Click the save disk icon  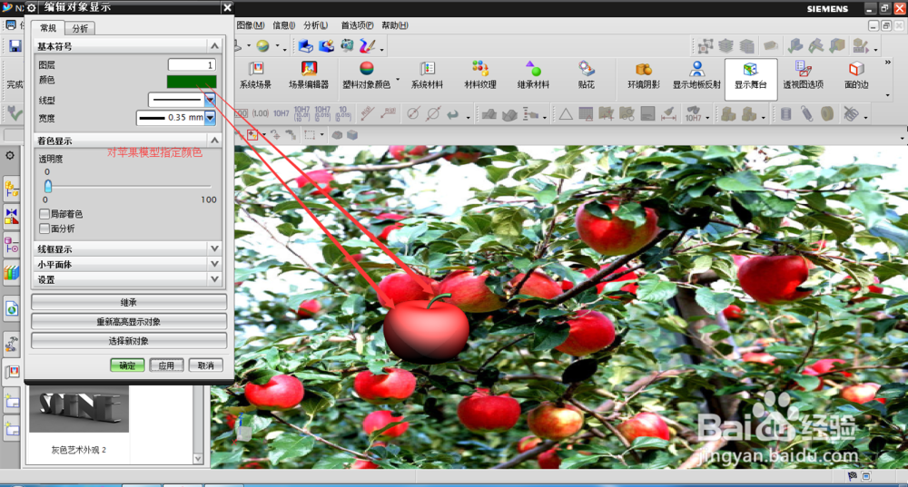[x=15, y=45]
